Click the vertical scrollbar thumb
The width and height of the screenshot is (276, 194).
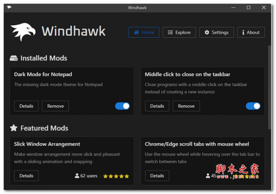[269, 87]
